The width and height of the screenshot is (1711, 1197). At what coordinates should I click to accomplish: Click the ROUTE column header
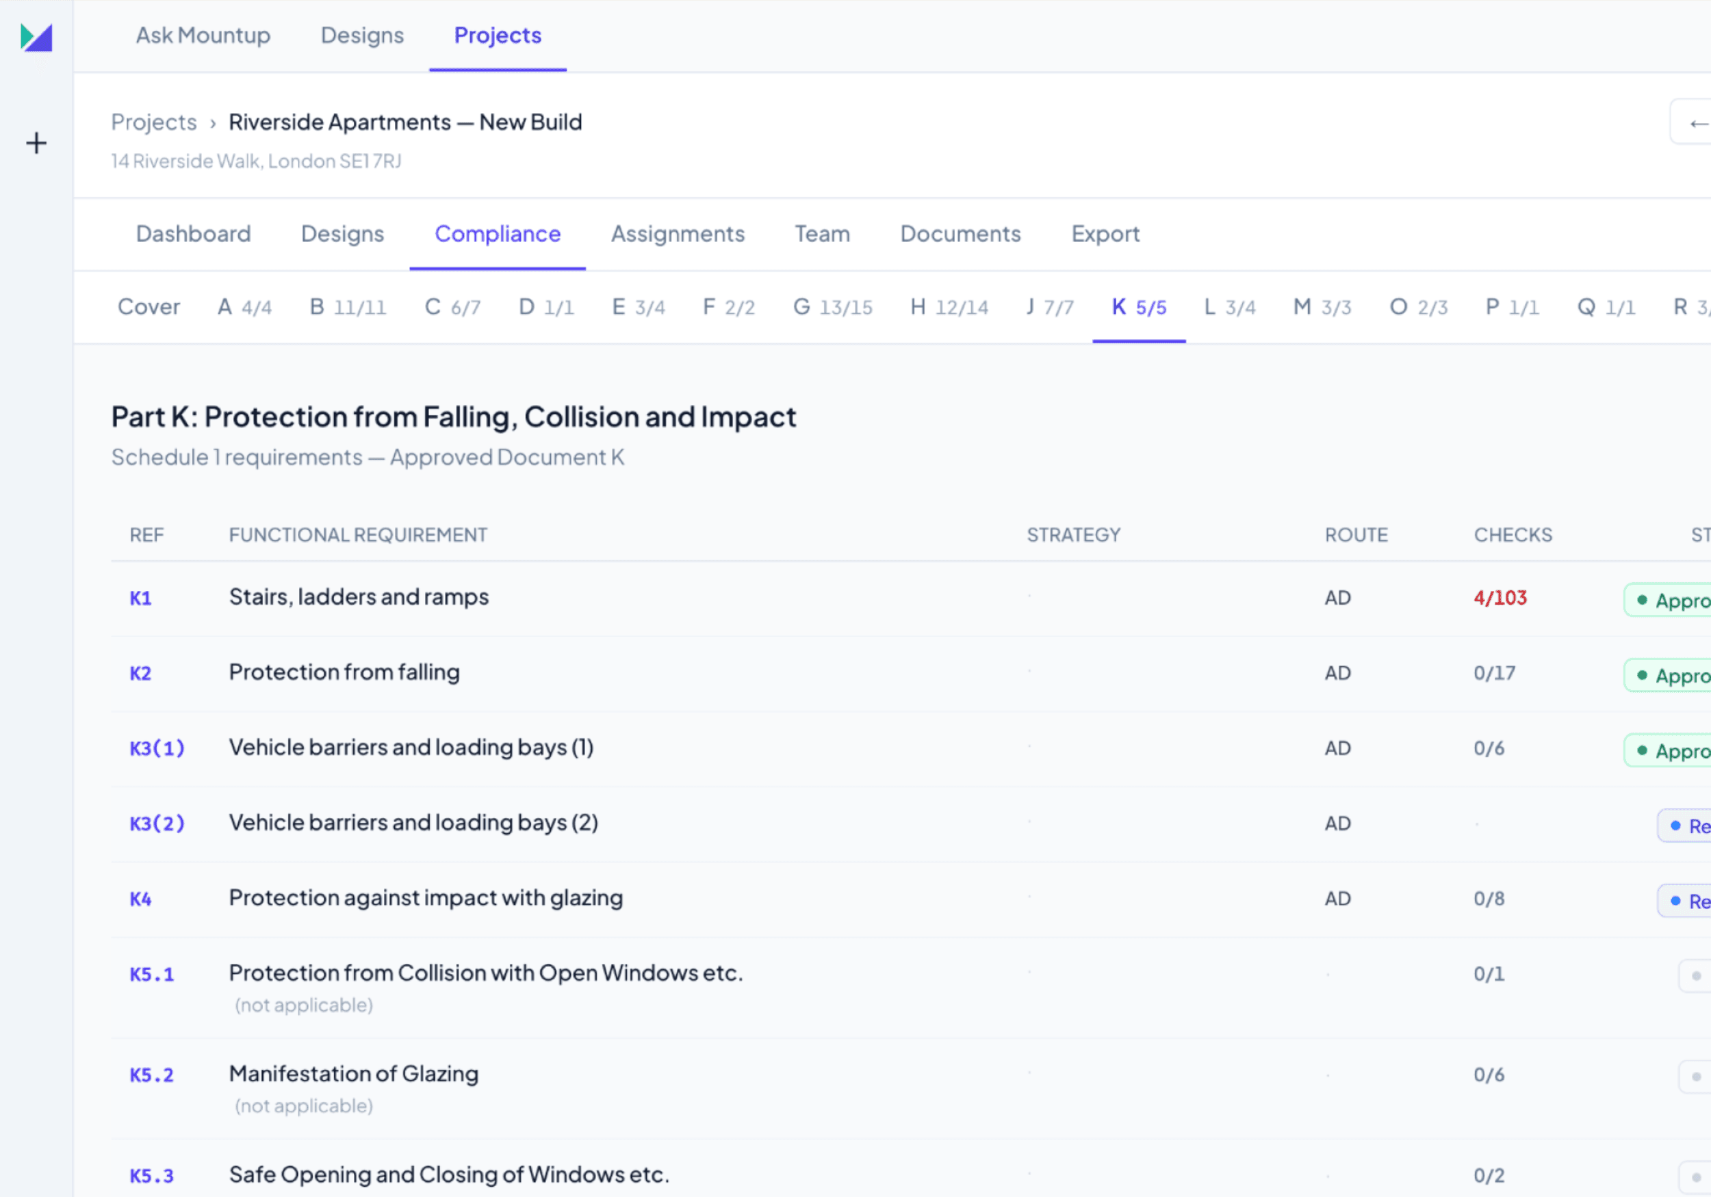(x=1356, y=536)
